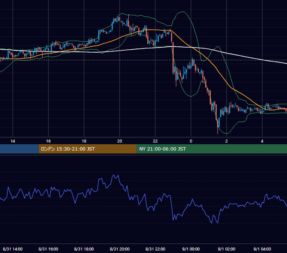Click the 4 hour label on price chart axis
The width and height of the screenshot is (287, 253).
262,141
